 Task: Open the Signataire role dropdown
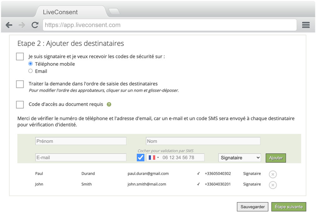240,158
